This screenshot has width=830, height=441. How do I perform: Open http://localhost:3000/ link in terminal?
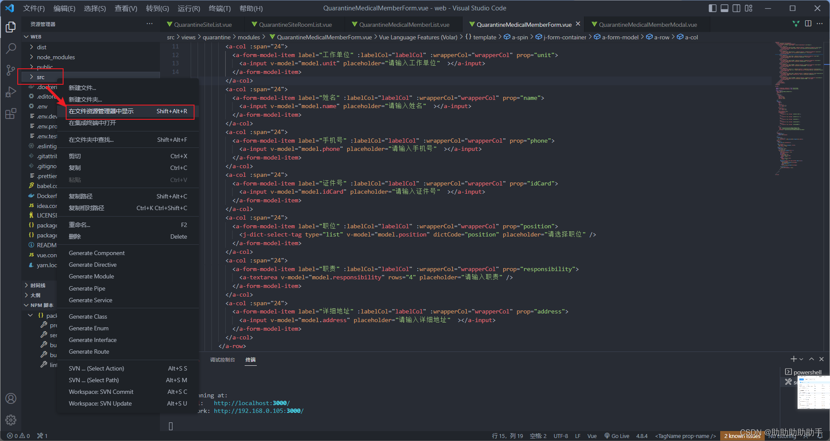pos(252,403)
